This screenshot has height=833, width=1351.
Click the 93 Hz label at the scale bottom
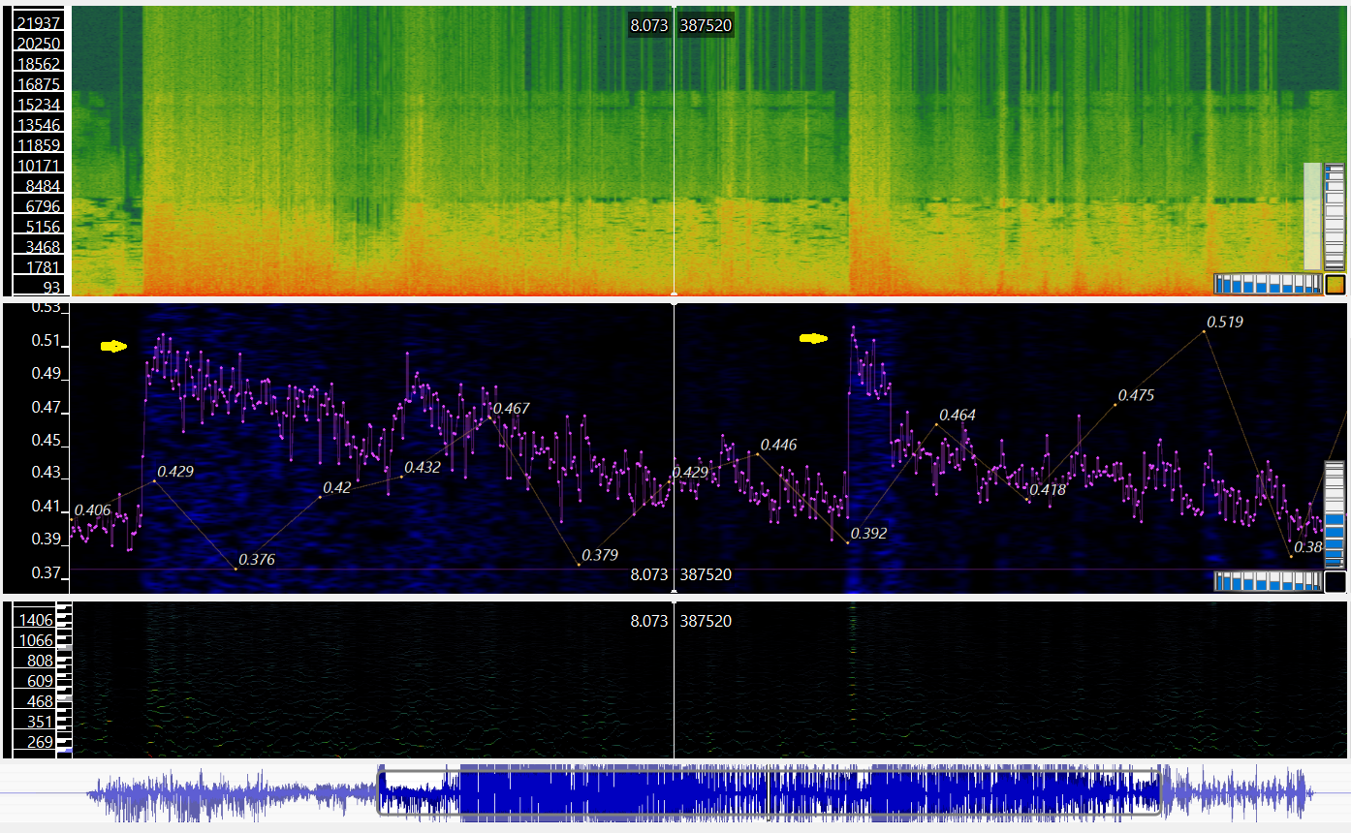coord(51,287)
